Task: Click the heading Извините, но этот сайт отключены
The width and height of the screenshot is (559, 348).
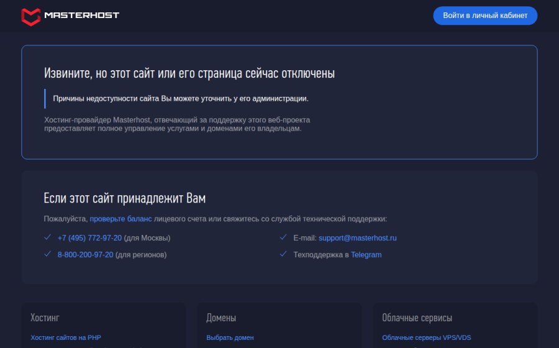Action: pos(189,73)
